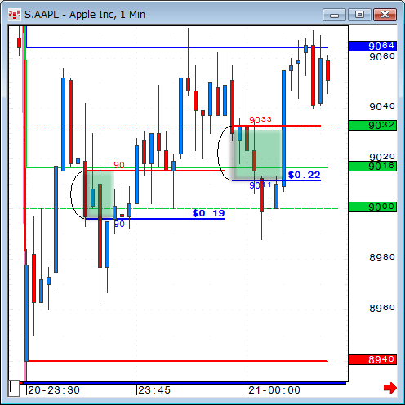
Task: Click the 9060 price axis label
Action: [382, 56]
